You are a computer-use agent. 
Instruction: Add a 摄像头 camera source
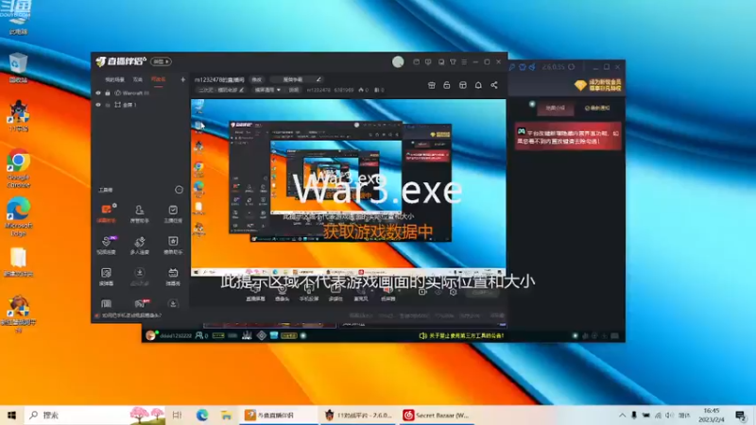pos(282,294)
